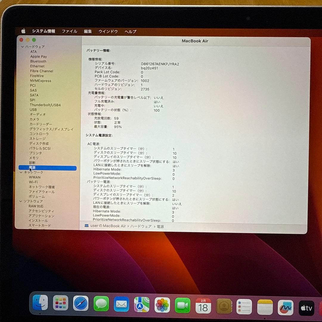Screen dimensions: 322x322
Task: Open the 編集 menu
Action: [88, 31]
